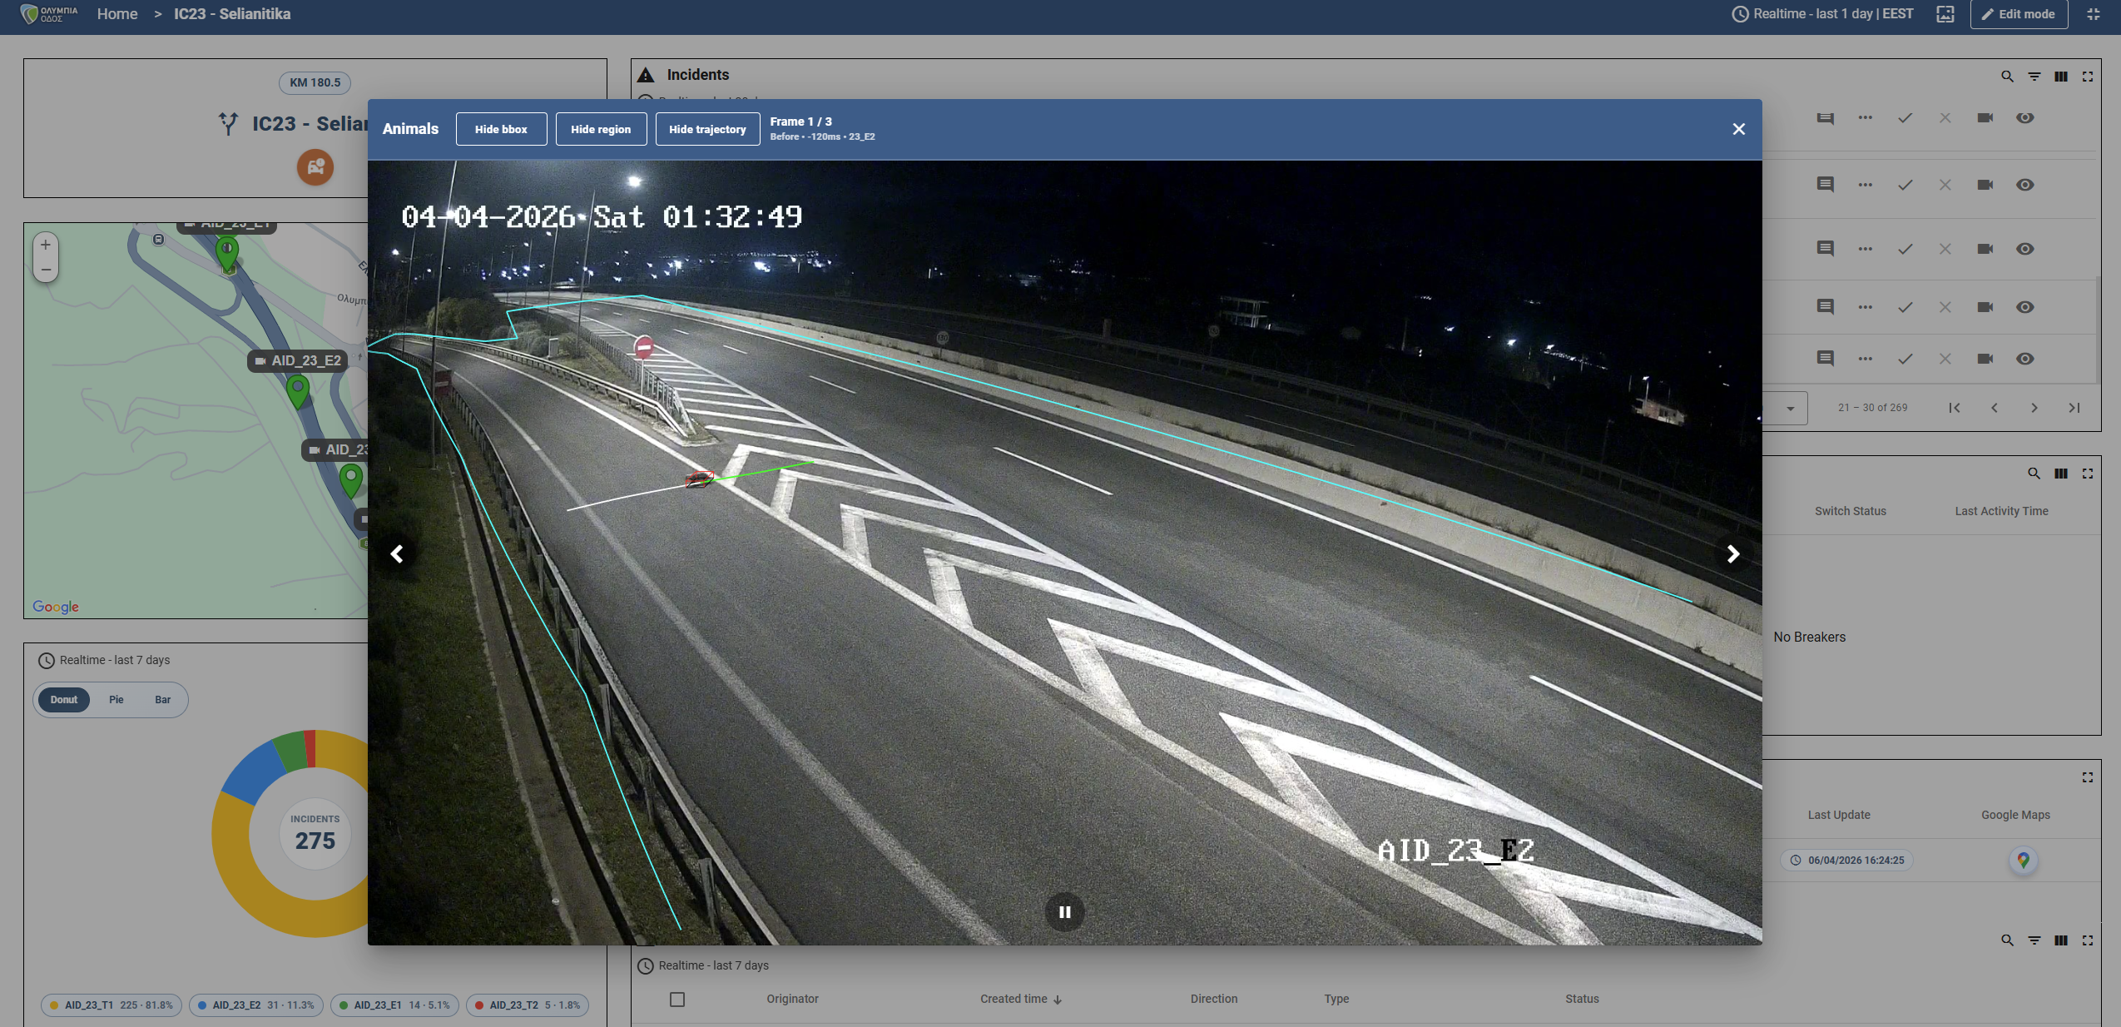Zoom in on the map
Screen dimensions: 2121x1027
pyautogui.click(x=46, y=245)
